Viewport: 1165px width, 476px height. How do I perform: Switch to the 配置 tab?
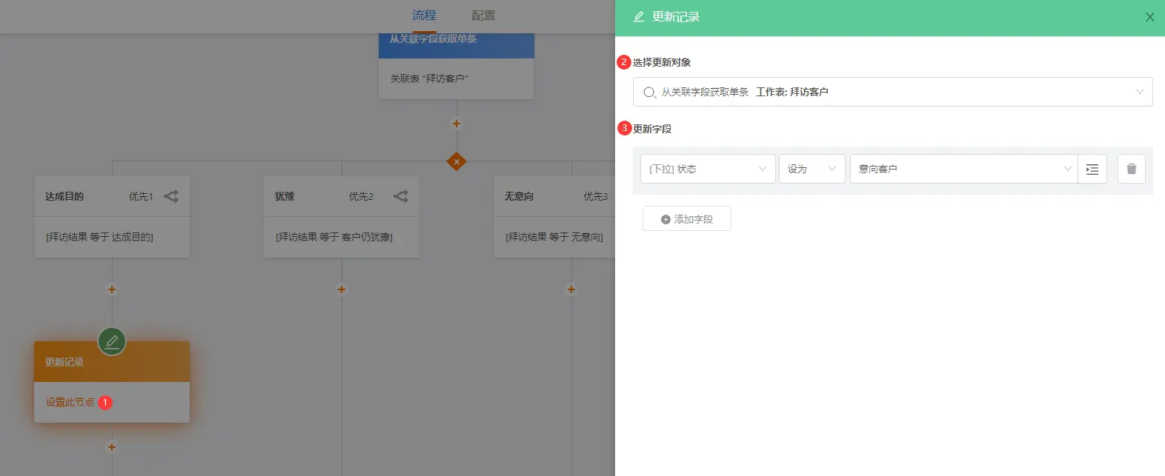pos(483,16)
